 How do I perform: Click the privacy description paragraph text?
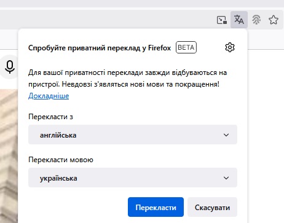tap(127, 79)
